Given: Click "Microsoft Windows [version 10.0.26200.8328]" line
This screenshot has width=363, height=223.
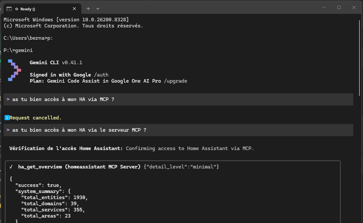Looking at the screenshot, I should coord(66,20).
